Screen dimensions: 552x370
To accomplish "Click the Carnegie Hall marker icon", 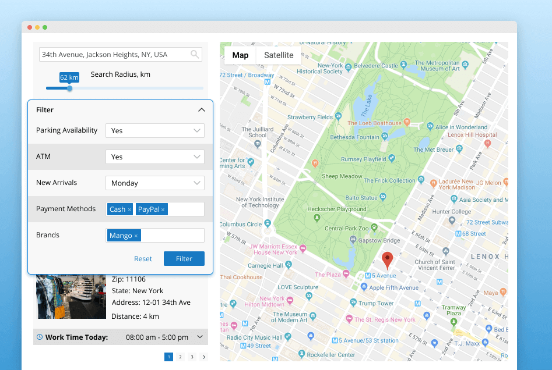I will click(289, 264).
